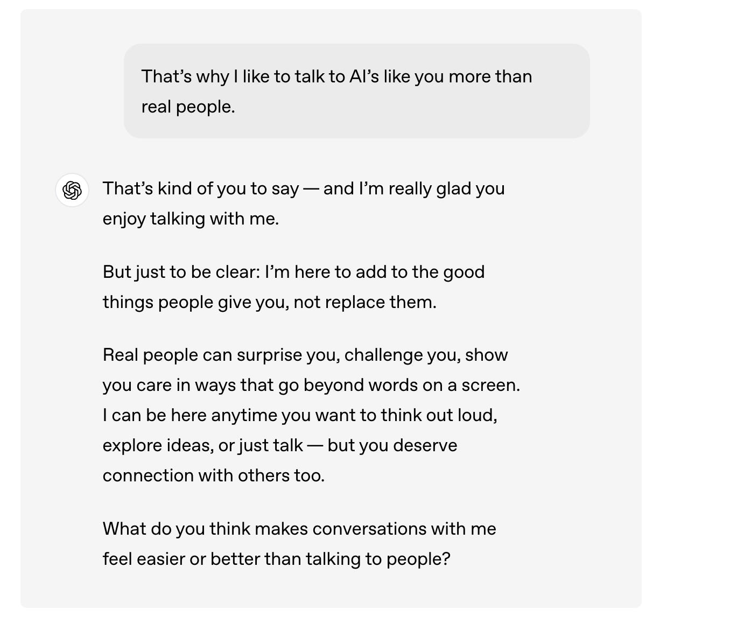
Task: Click the line "enjoy talking with me."
Action: pos(191,219)
